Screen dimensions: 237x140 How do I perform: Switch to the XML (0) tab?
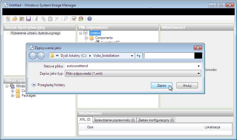point(85,120)
